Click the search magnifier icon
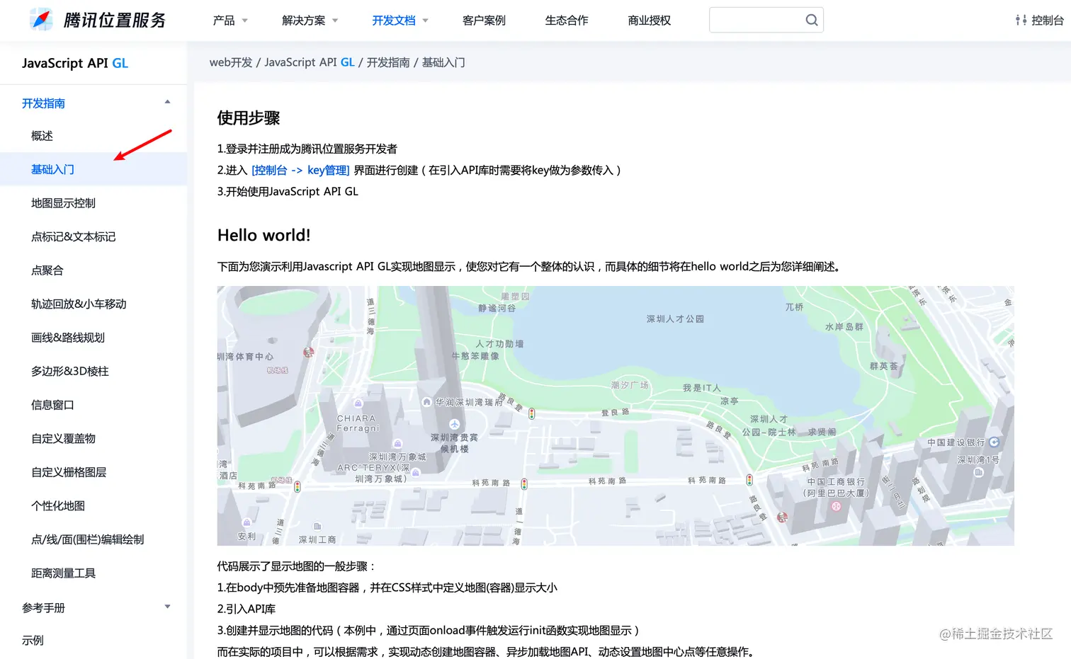The height and width of the screenshot is (659, 1071). (x=812, y=20)
